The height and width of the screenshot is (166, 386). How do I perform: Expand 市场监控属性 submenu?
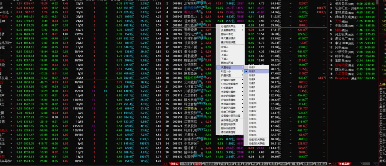(230, 104)
